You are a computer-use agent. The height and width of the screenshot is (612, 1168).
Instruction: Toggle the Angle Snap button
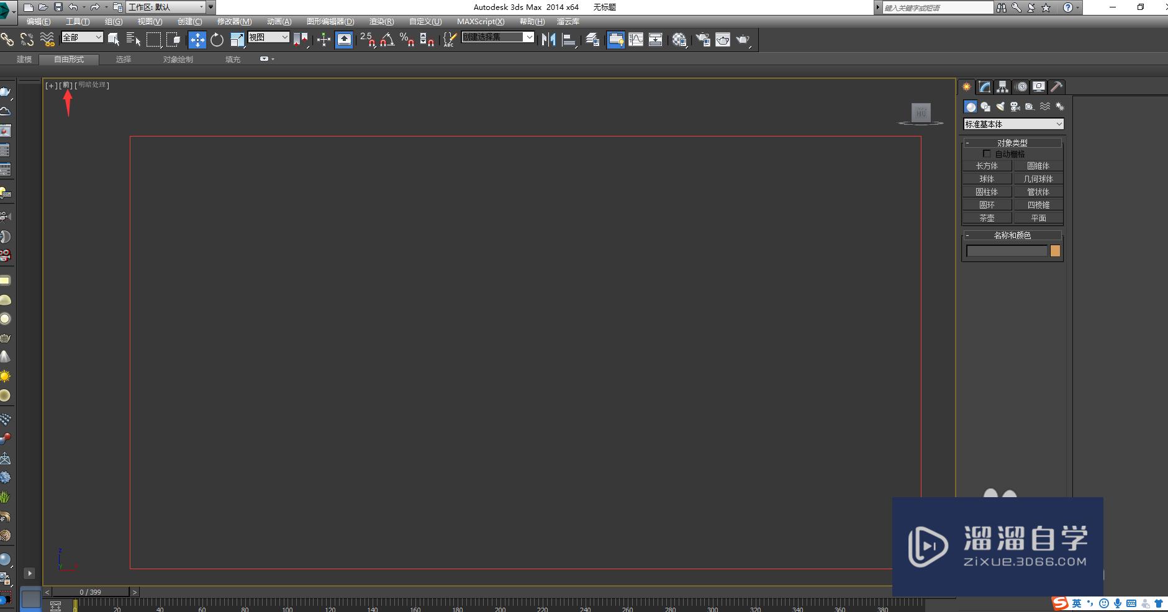point(387,40)
